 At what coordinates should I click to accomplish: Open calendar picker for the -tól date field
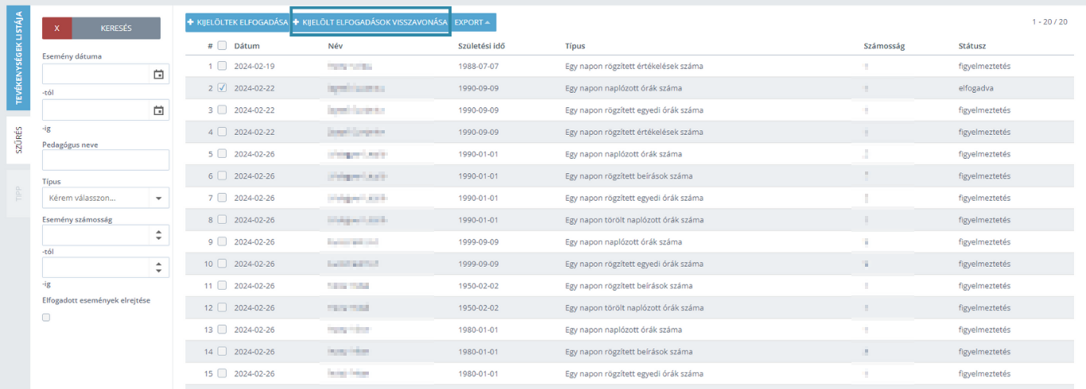pos(158,75)
